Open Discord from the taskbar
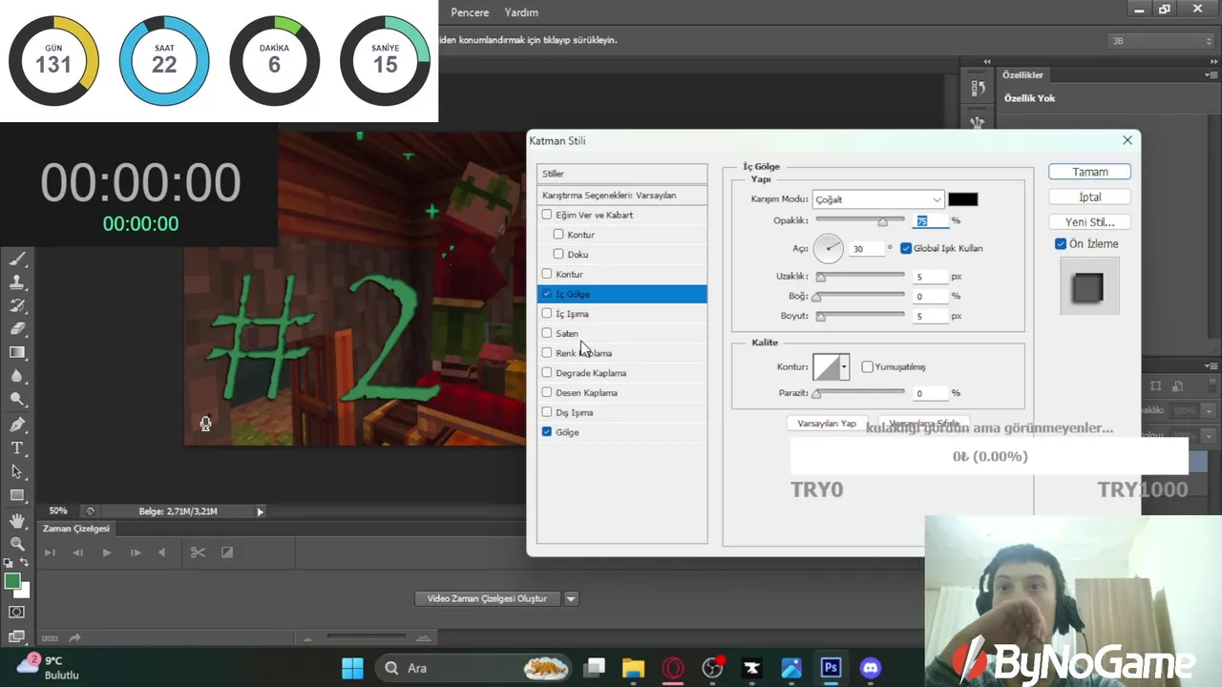 coord(871,668)
